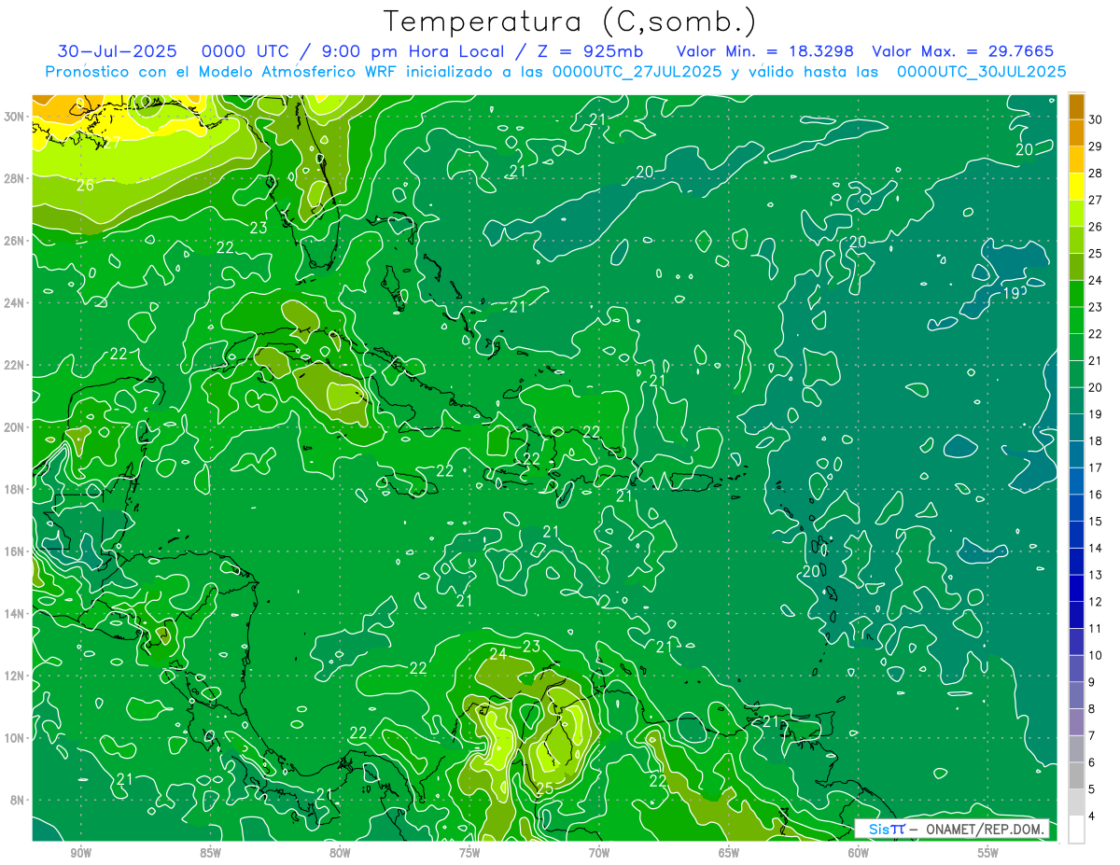Screen dimensions: 1120x865
Task: Click the dark orange top color scale swatch
Action: pyautogui.click(x=1076, y=106)
